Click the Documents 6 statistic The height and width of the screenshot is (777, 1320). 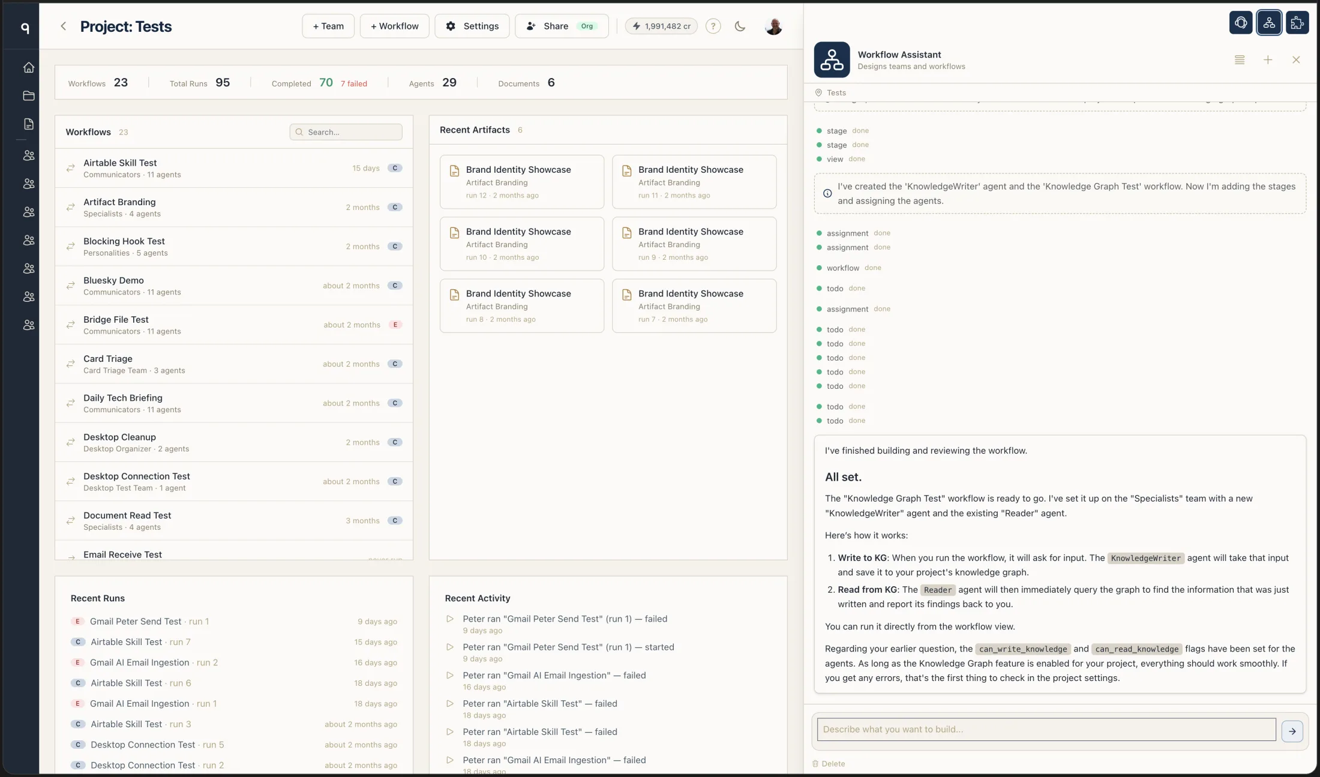tap(526, 83)
